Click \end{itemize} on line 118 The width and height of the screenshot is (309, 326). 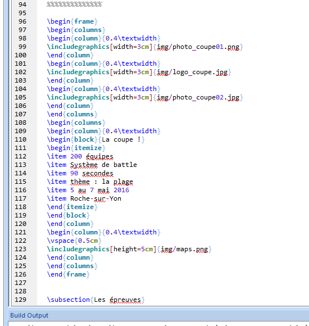tap(72, 207)
